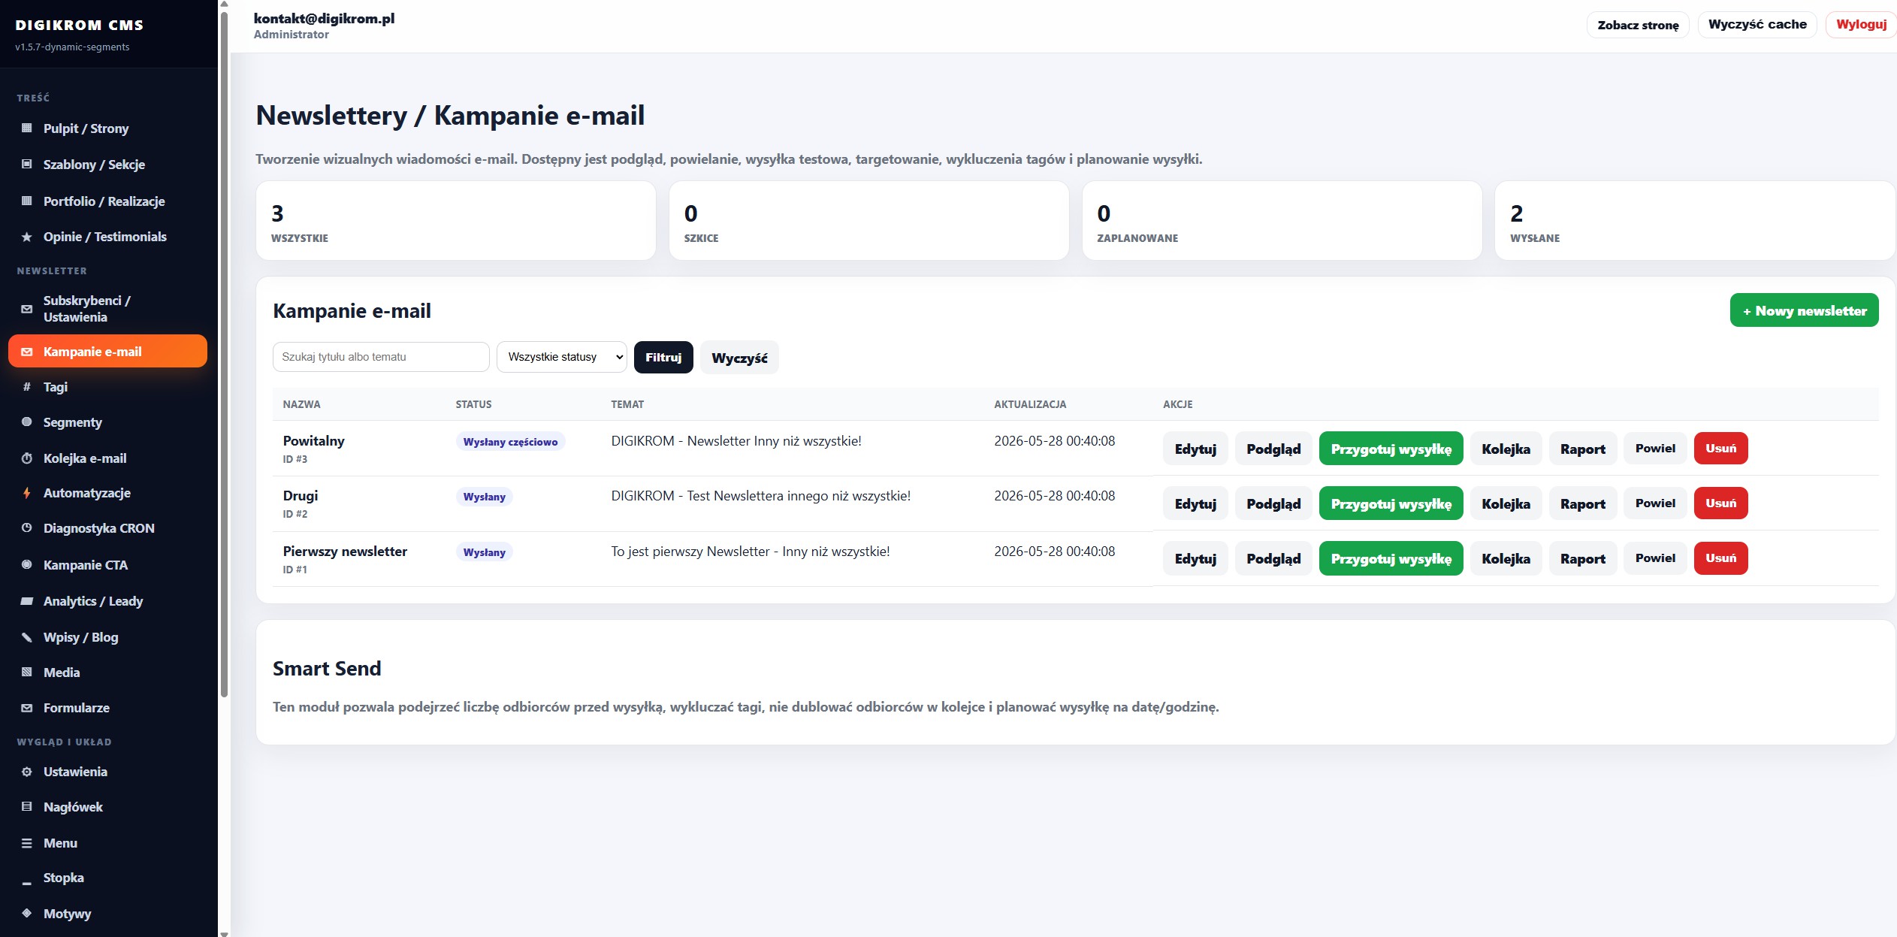Click the hamburger icon beside Menu

pos(27,843)
